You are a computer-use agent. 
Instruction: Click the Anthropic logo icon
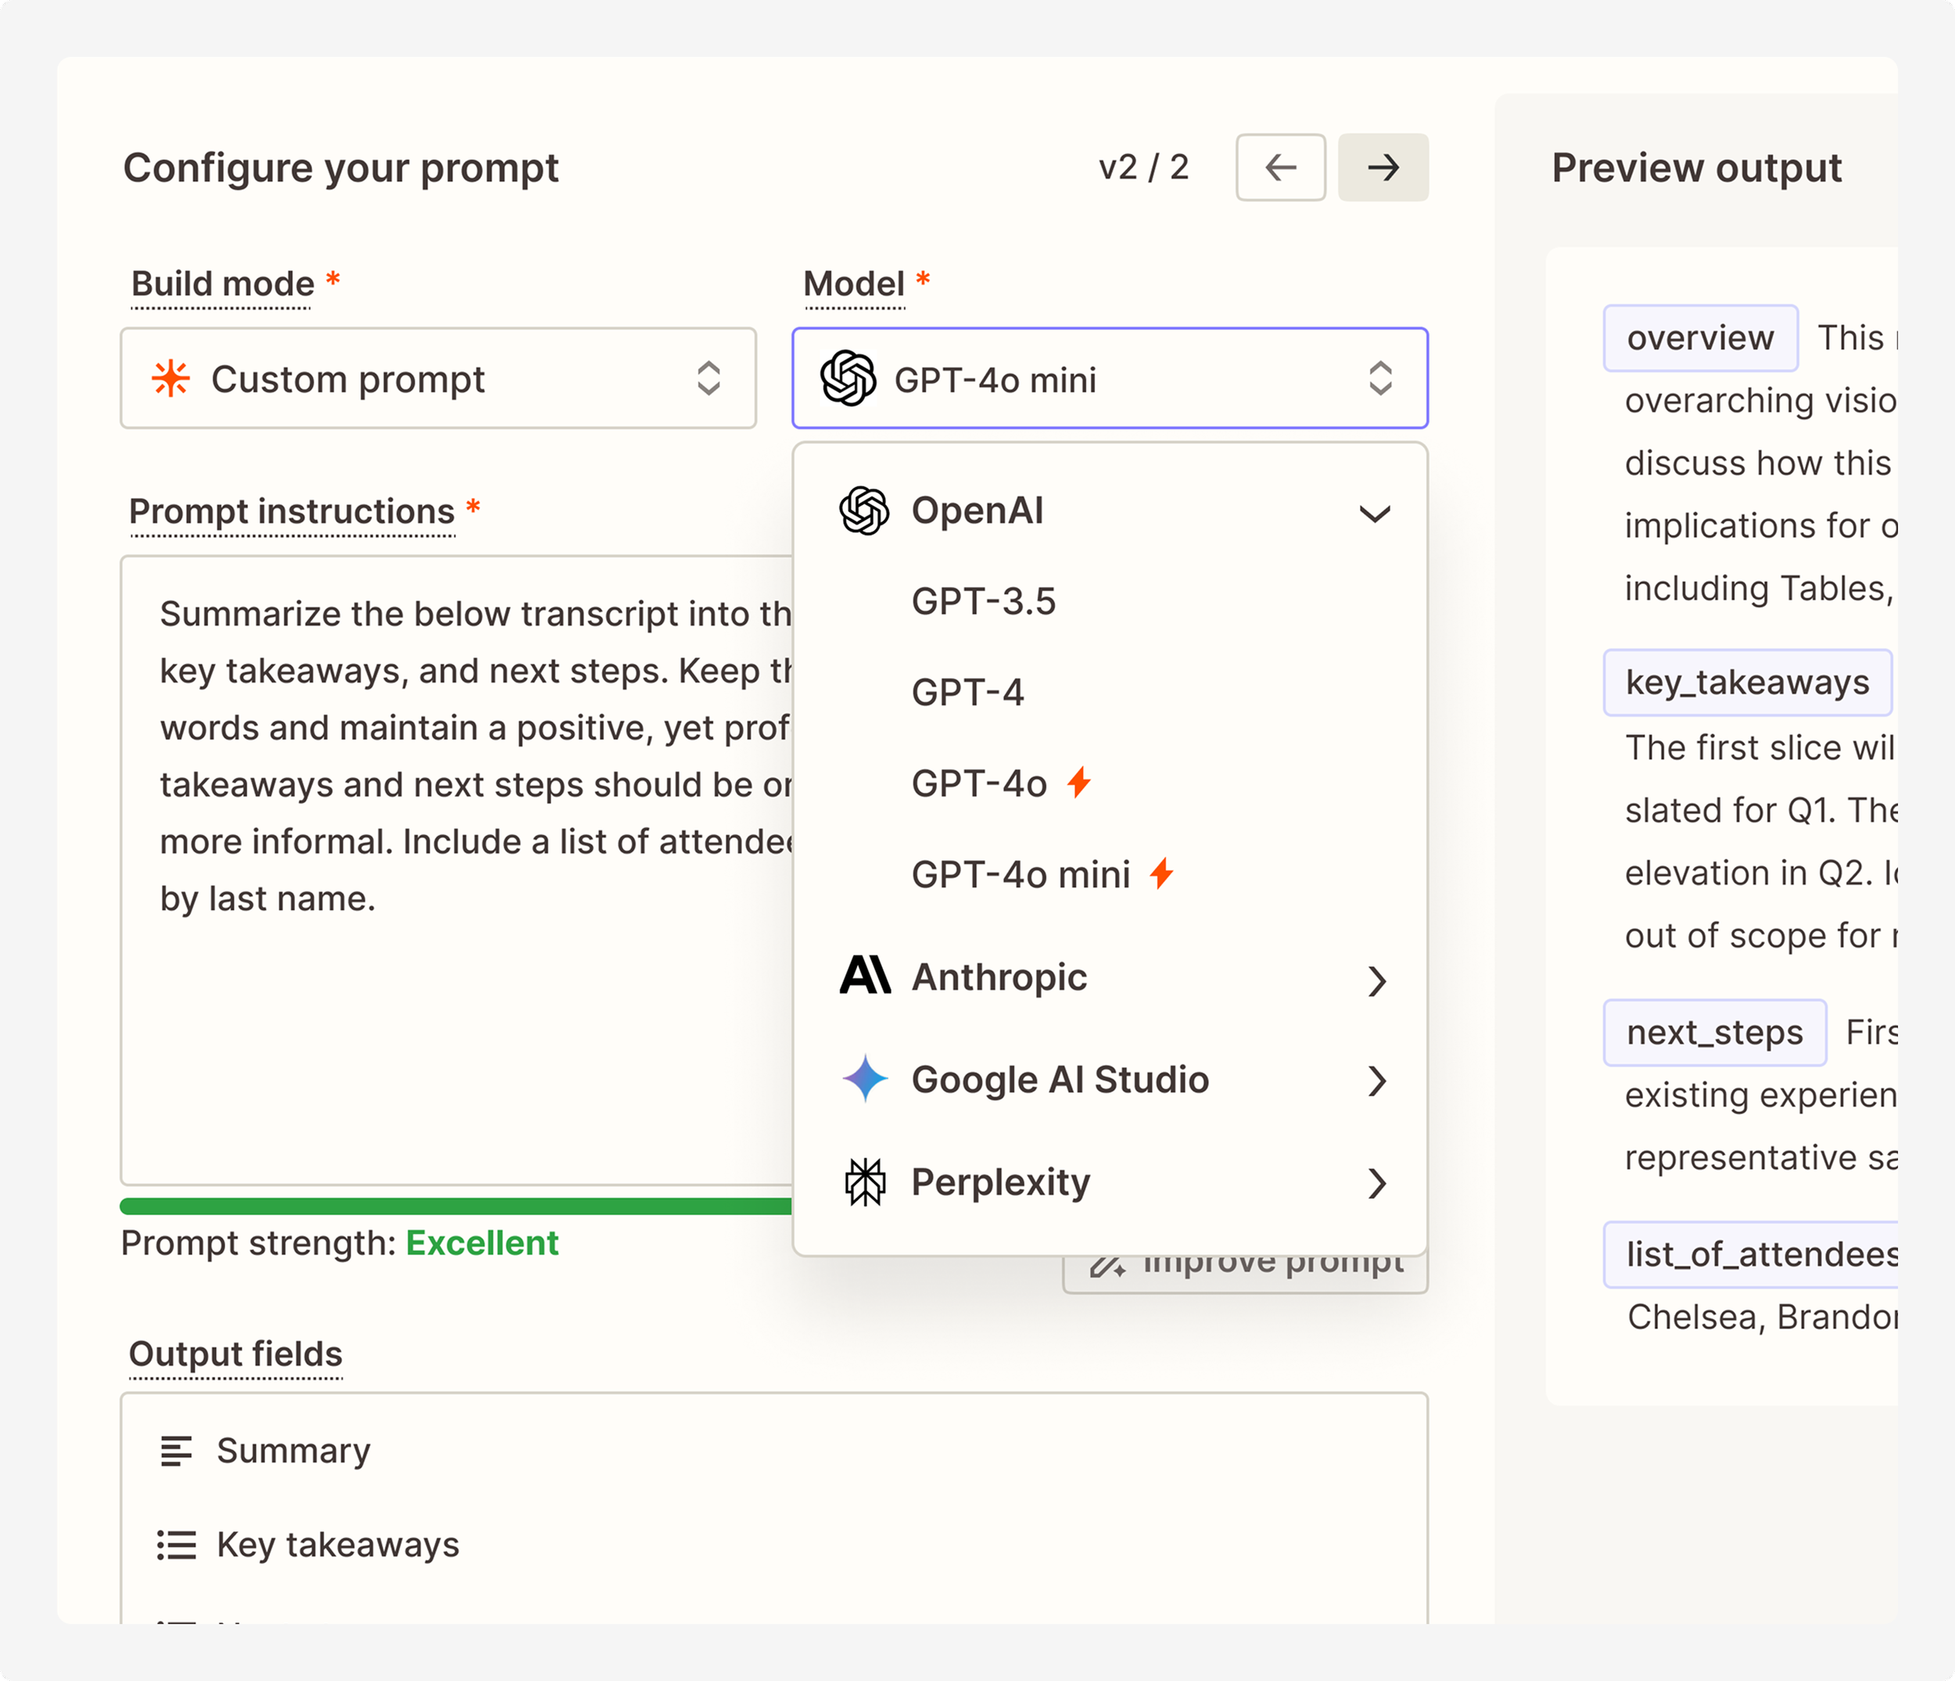pyautogui.click(x=864, y=976)
